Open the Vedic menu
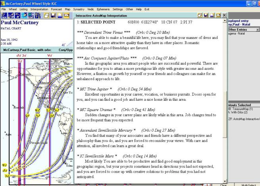260x186 pixels. coord(91,9)
